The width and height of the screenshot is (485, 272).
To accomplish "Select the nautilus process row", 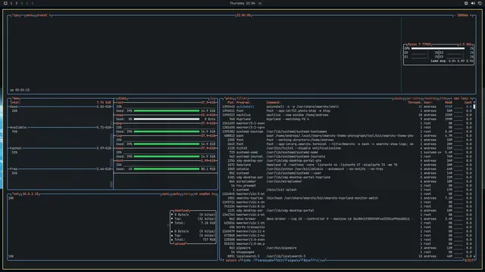I will point(347,115).
